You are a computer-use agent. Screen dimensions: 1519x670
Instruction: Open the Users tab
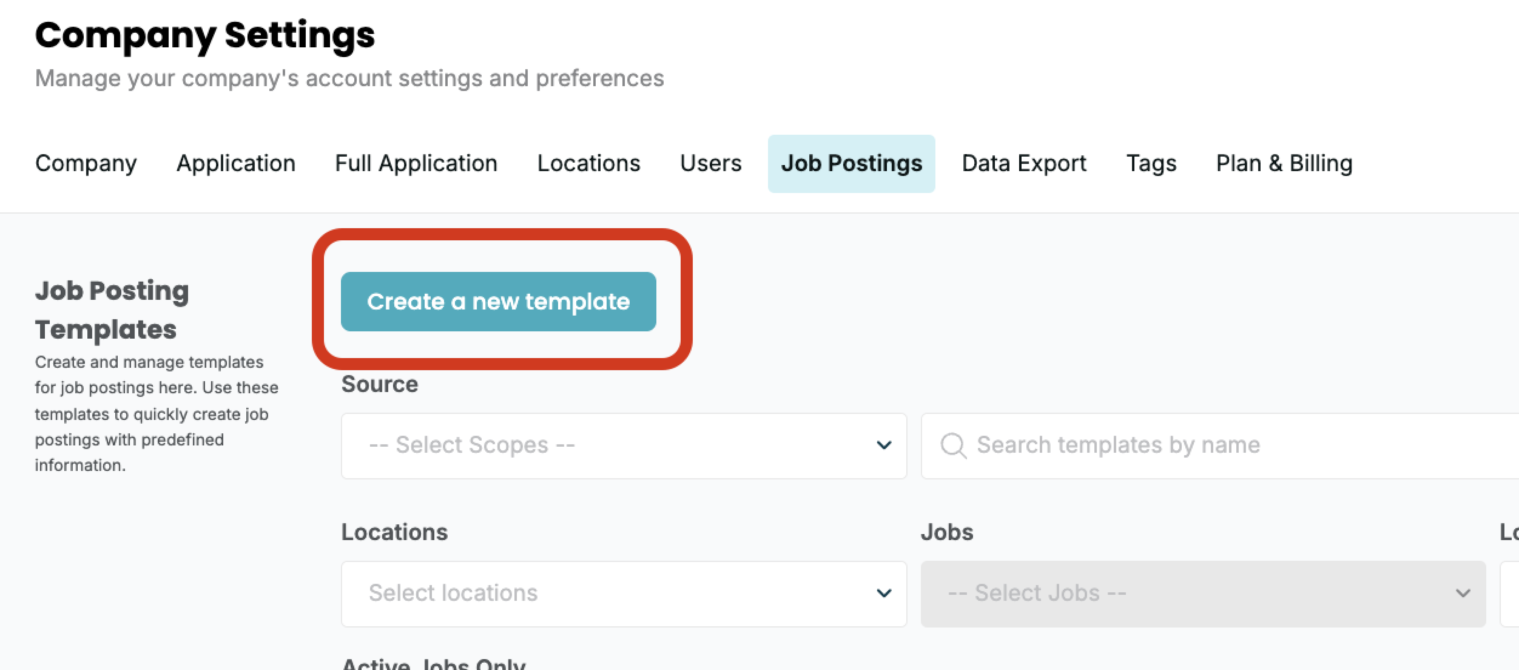711,163
